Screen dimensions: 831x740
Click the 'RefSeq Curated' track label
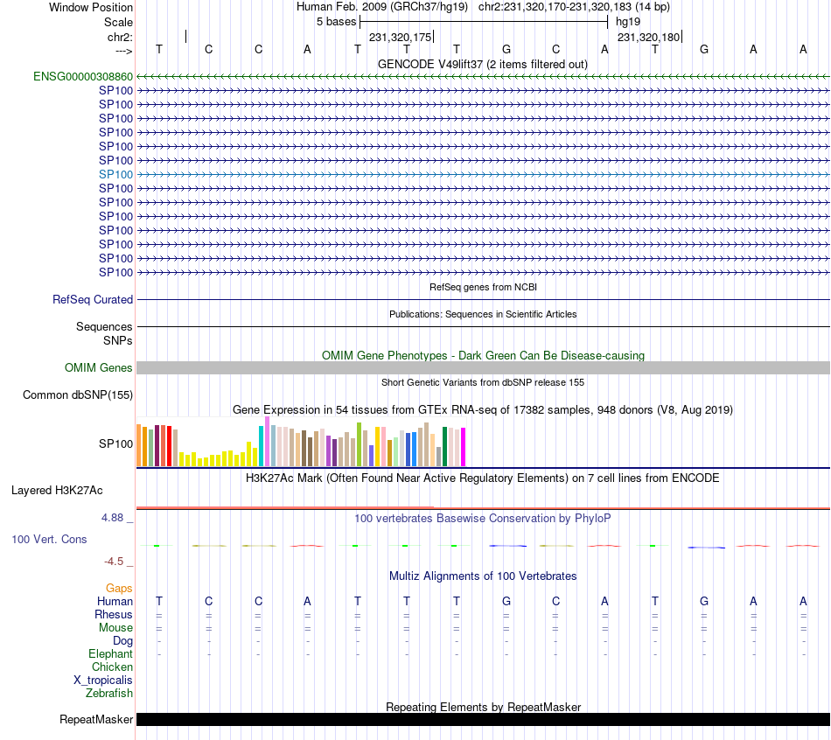pyautogui.click(x=92, y=299)
